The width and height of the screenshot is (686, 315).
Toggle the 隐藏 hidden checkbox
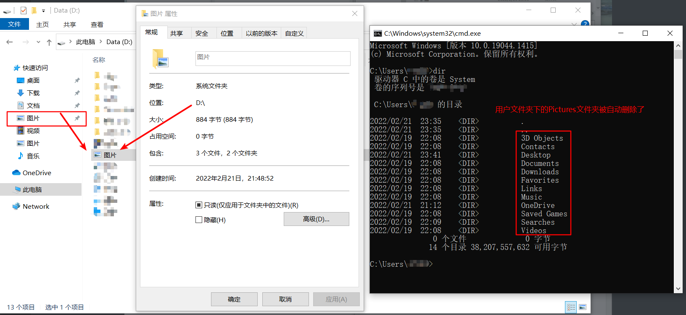coord(199,220)
